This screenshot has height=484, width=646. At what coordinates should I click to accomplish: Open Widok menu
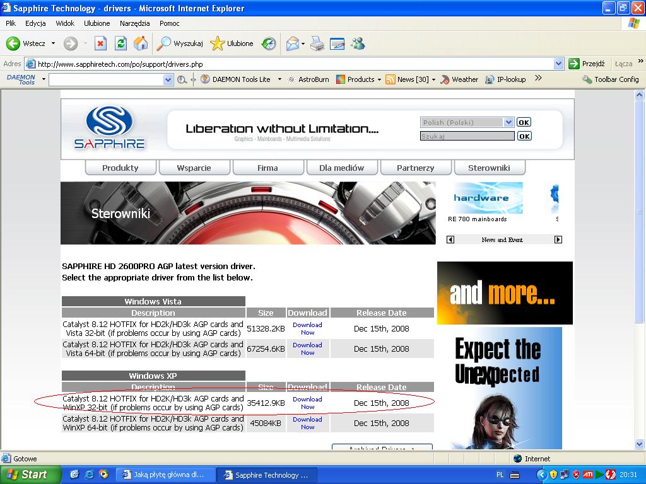point(65,23)
